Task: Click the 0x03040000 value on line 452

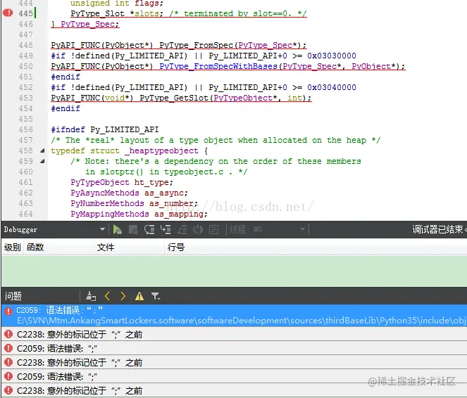Action: (332, 87)
